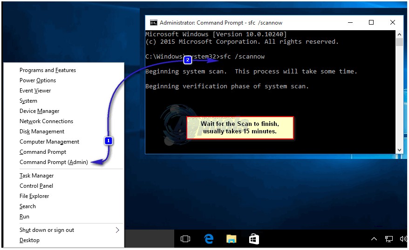Screen dimensions: 409x250
Task: Maximize the Command Prompt window
Action: pyautogui.click(x=371, y=23)
